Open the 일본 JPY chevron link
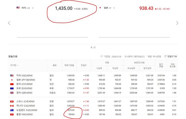The width and height of the screenshot is (186, 119). click(114, 8)
